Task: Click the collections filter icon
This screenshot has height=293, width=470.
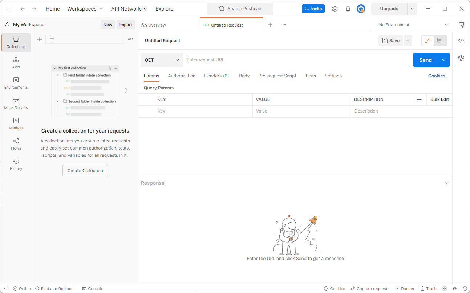Action: (52, 39)
